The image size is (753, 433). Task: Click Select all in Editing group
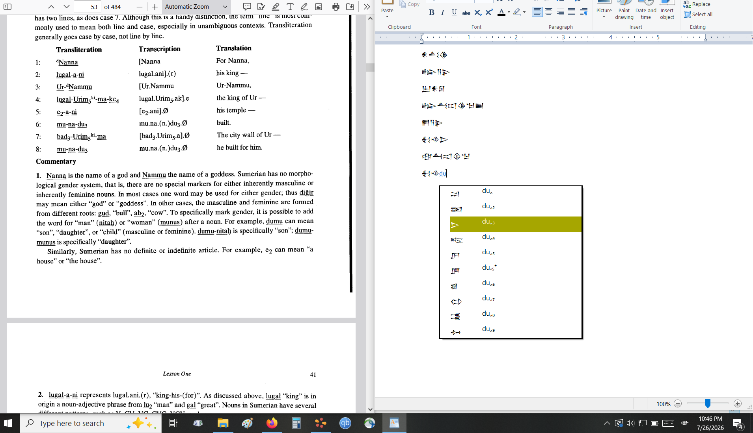pyautogui.click(x=698, y=15)
